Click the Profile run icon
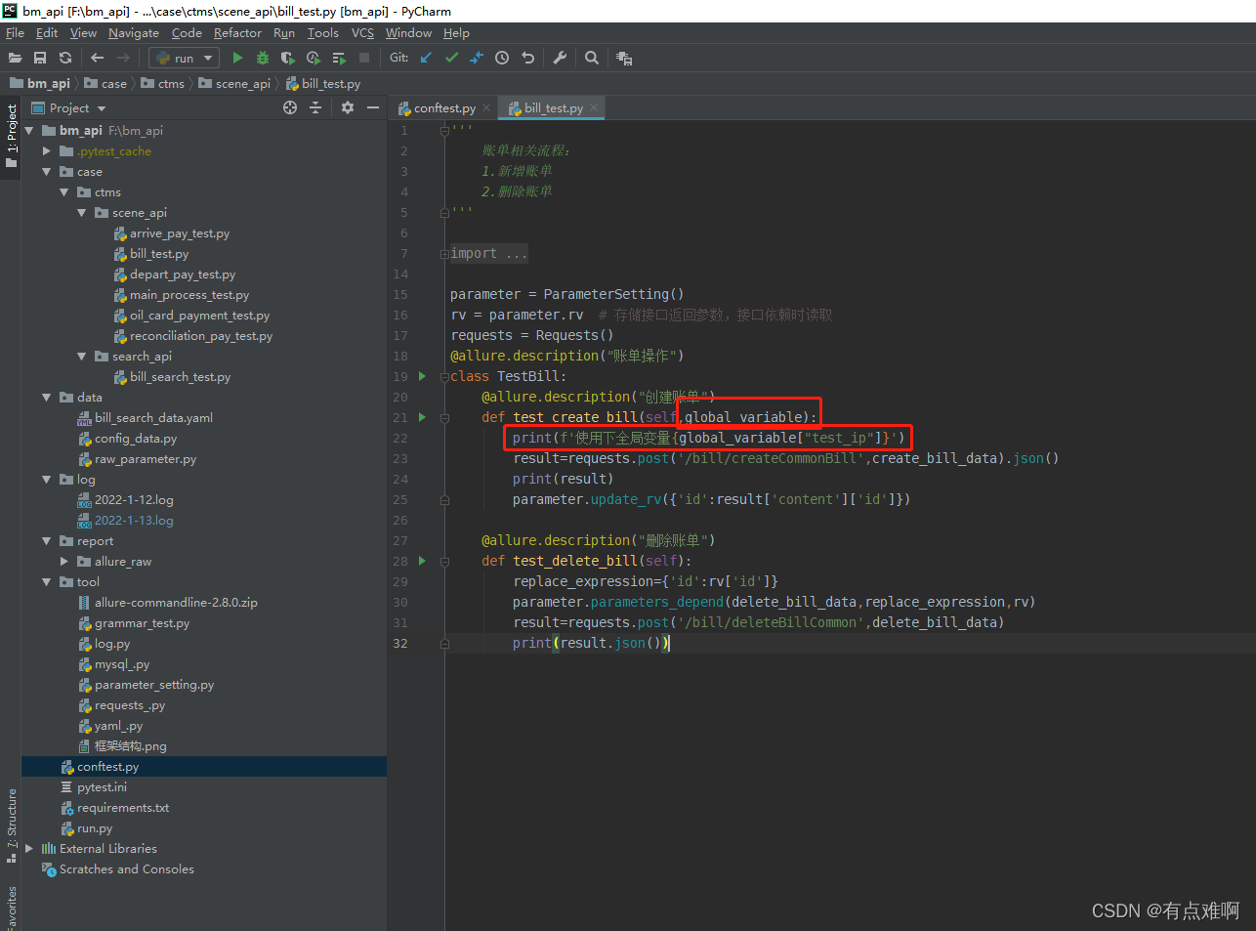The image size is (1256, 931). (x=314, y=59)
